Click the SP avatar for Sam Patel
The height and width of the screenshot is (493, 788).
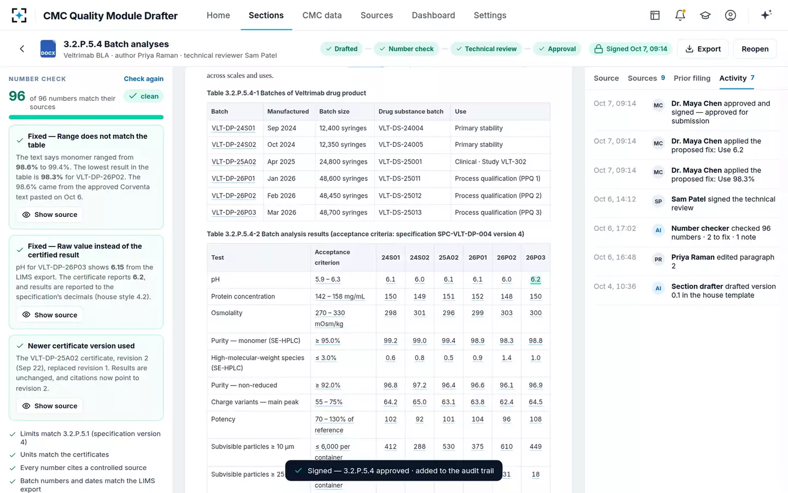click(x=658, y=202)
